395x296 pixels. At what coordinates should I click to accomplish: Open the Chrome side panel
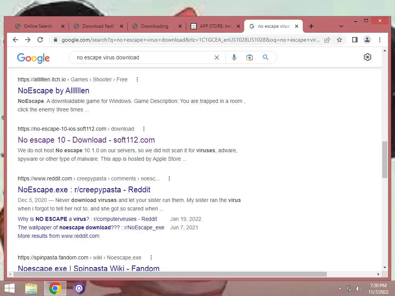coord(355,40)
